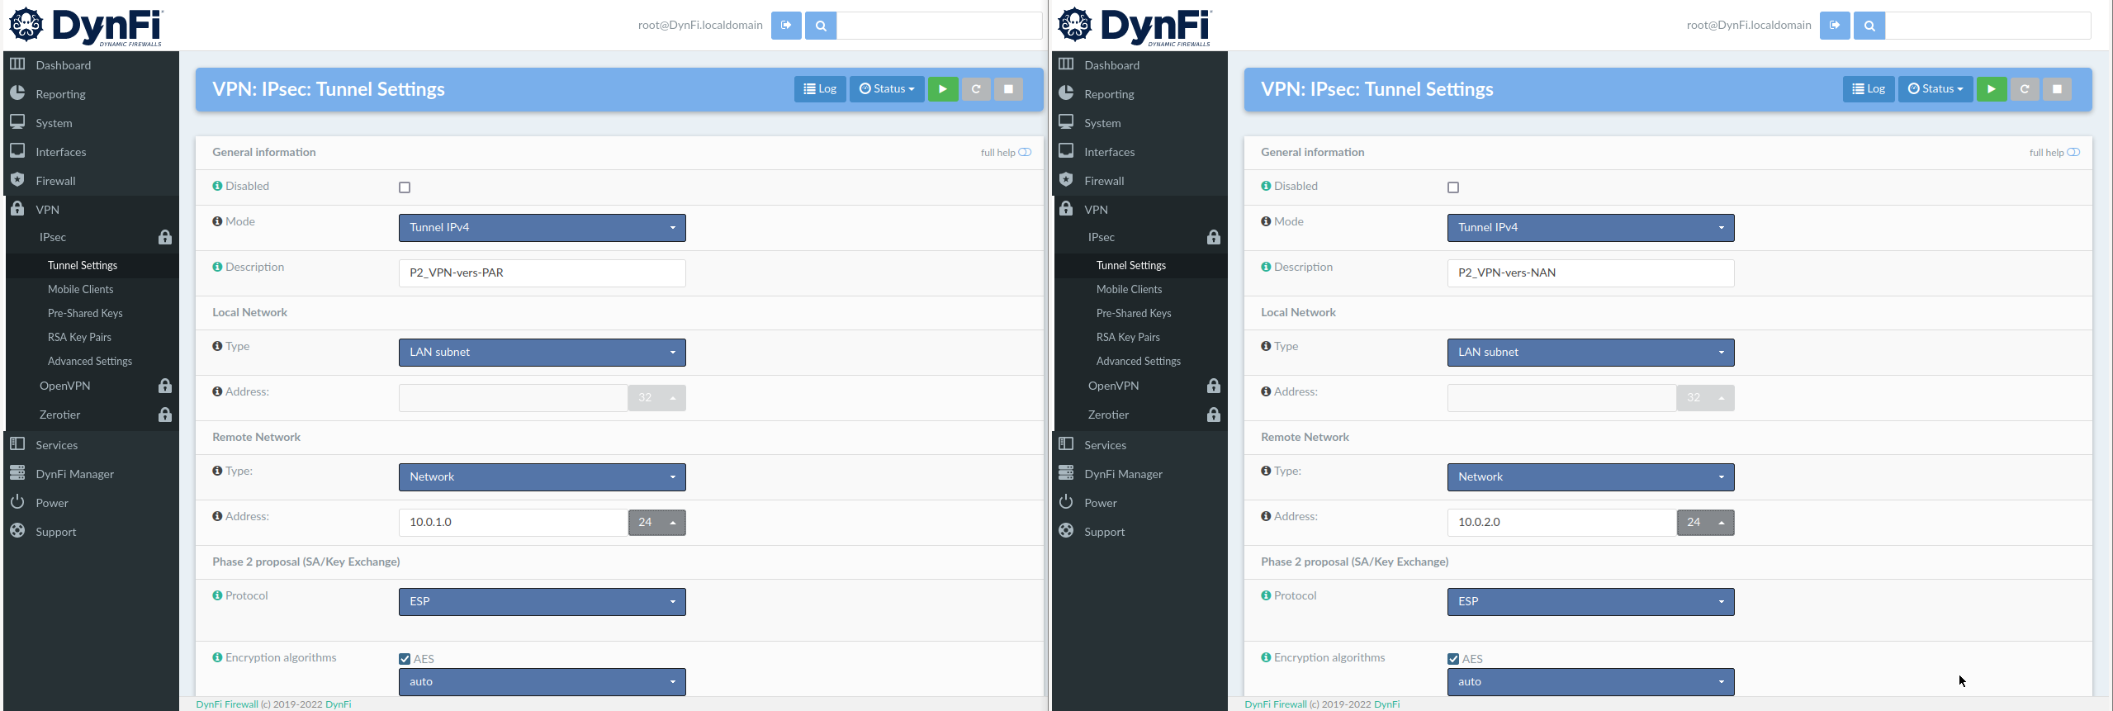Click Mode info icon in left window
Viewport: 2113px width, 711px height.
(x=217, y=221)
